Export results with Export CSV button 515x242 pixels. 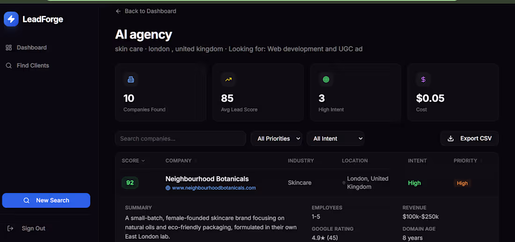pyautogui.click(x=469, y=138)
